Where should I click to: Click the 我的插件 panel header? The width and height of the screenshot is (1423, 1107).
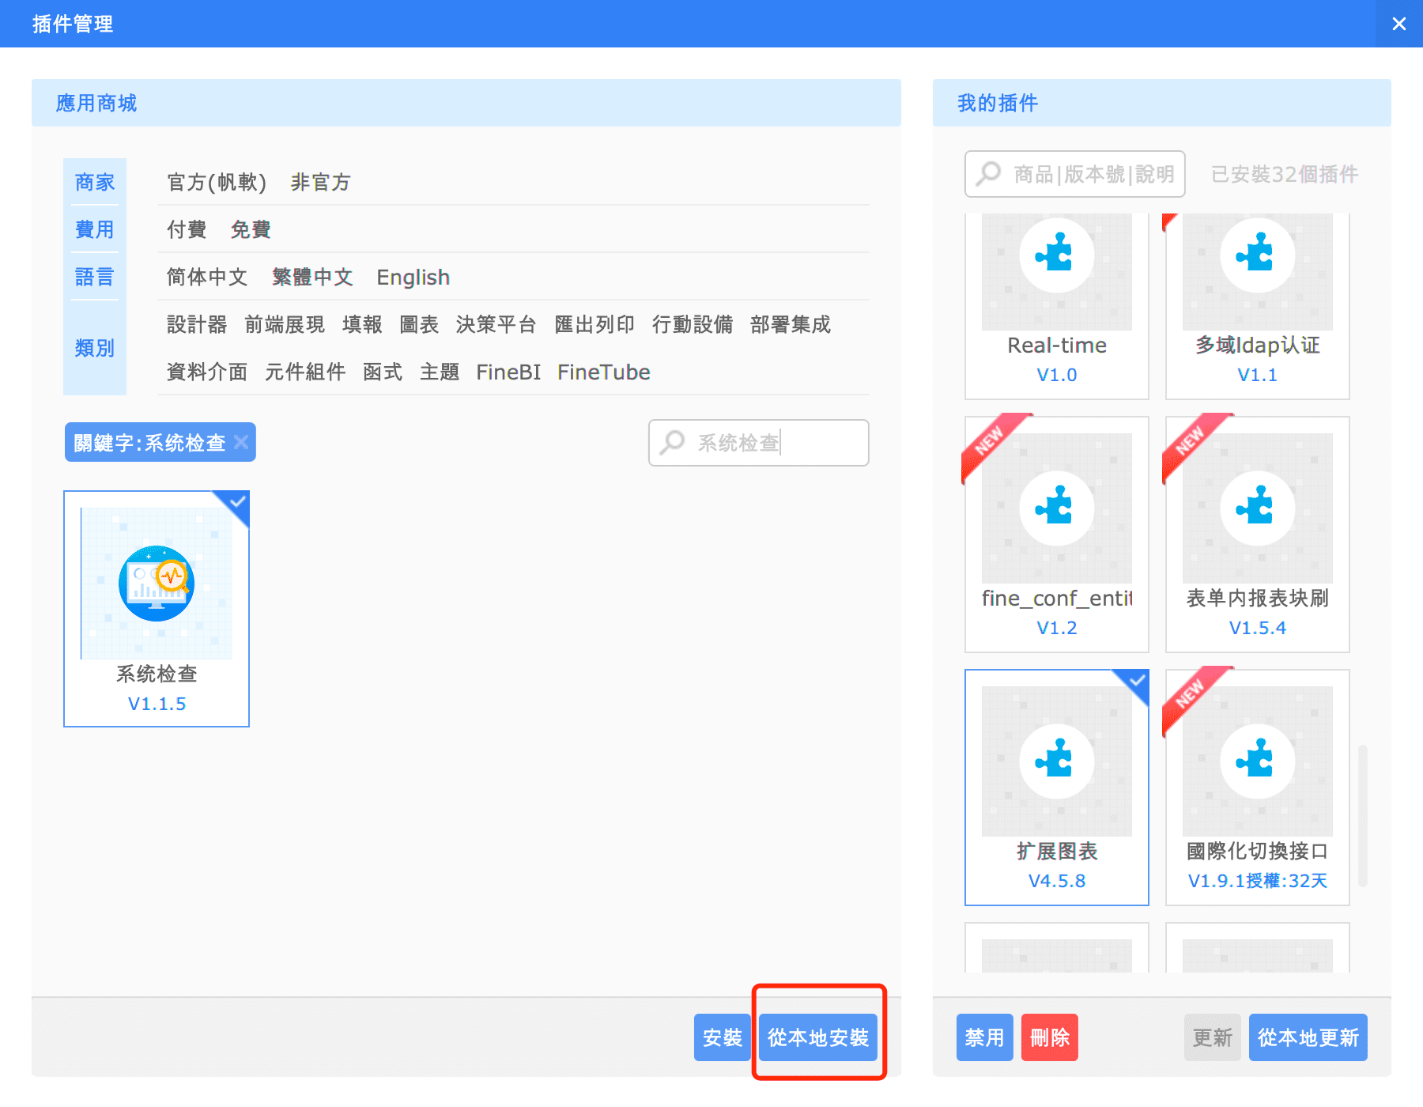[x=1162, y=103]
